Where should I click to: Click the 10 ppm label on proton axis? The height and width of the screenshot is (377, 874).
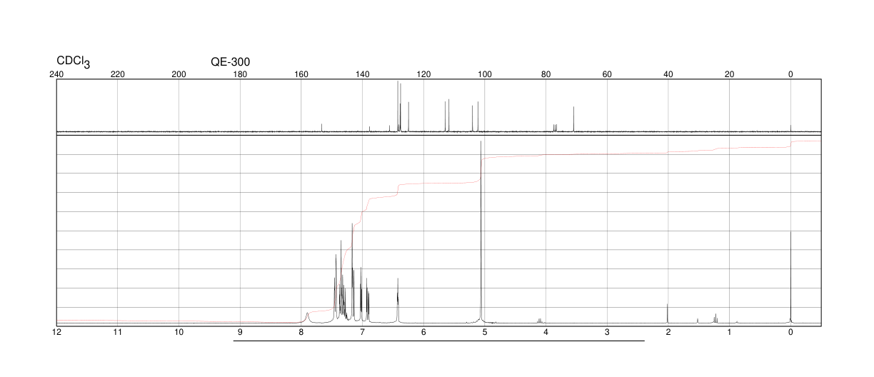(179, 332)
